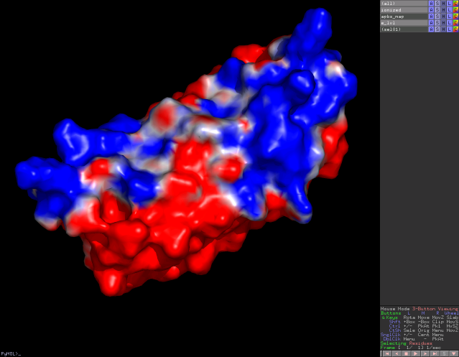Step back one frame
The image size is (459, 357).
pyautogui.click(x=397, y=354)
